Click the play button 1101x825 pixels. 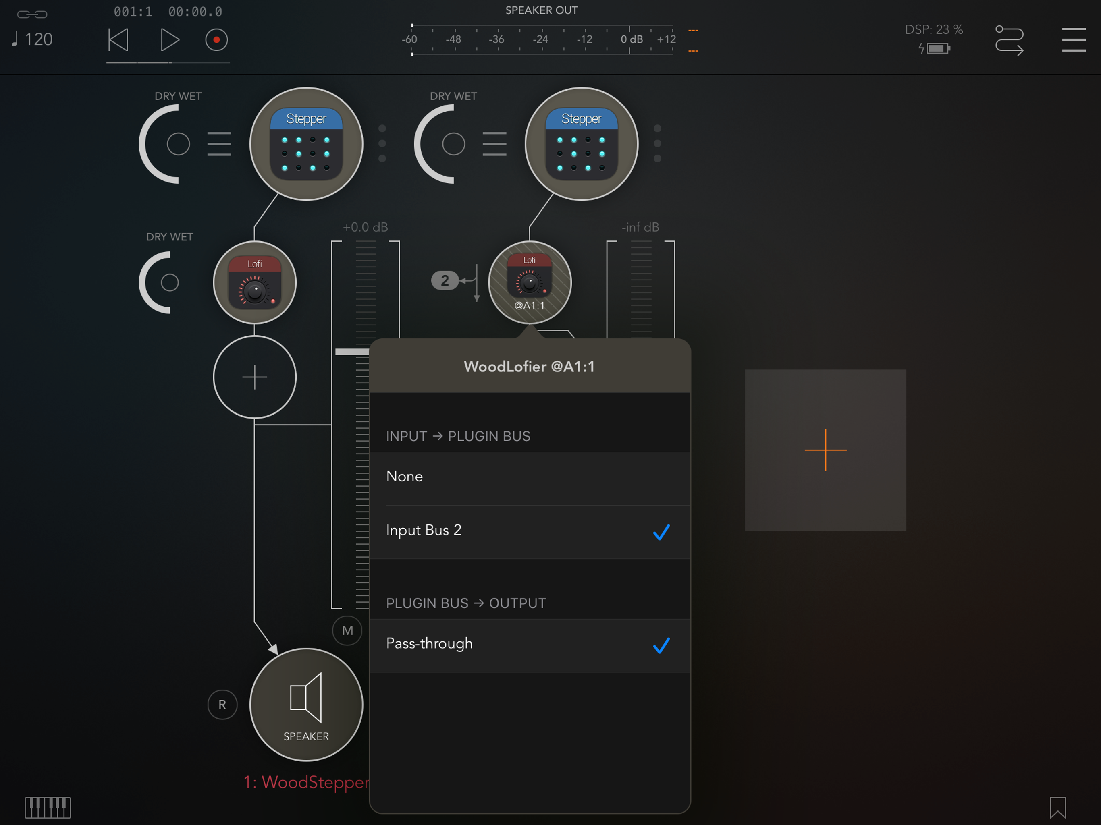coord(170,40)
